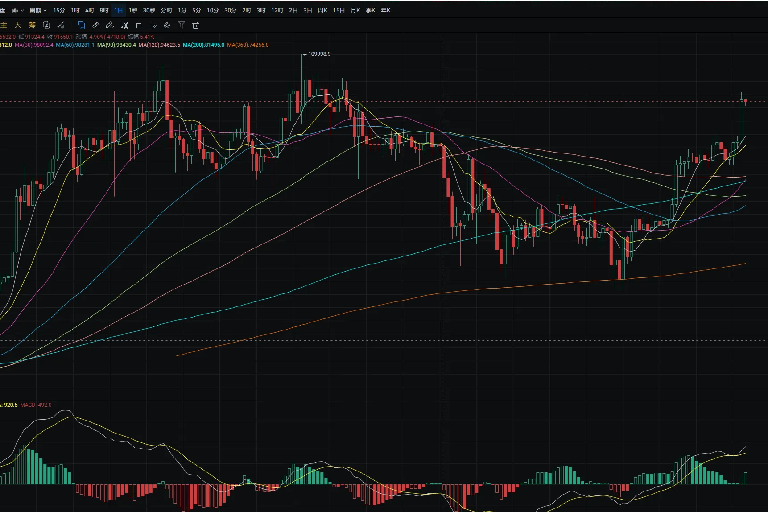Switch to 分时 view
The image size is (768, 512).
pos(166,10)
